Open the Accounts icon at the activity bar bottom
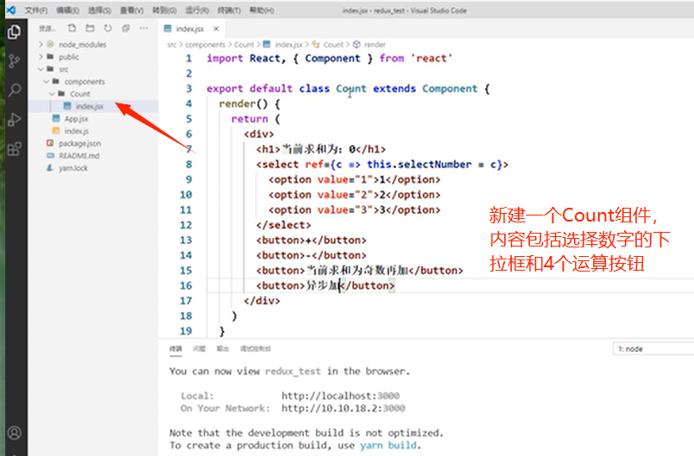This screenshot has height=456, width=694. coord(14,433)
